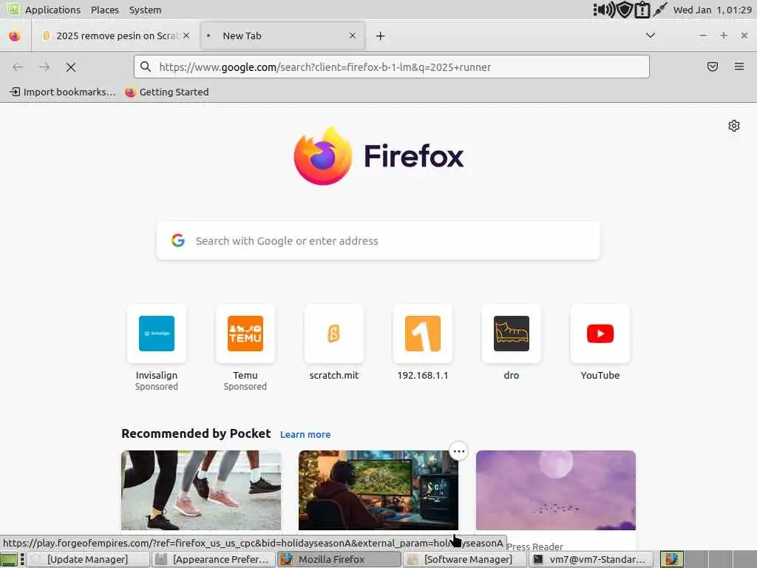Switch to Software Manager in the taskbar
The image size is (757, 568).
(x=466, y=559)
